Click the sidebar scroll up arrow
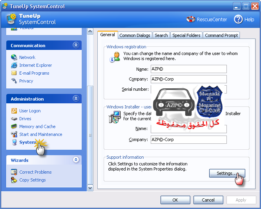This screenshot has height=209, width=261. pyautogui.click(x=90, y=31)
